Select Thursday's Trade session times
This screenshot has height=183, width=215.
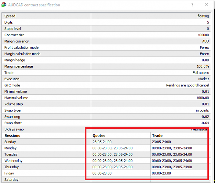click(172, 167)
